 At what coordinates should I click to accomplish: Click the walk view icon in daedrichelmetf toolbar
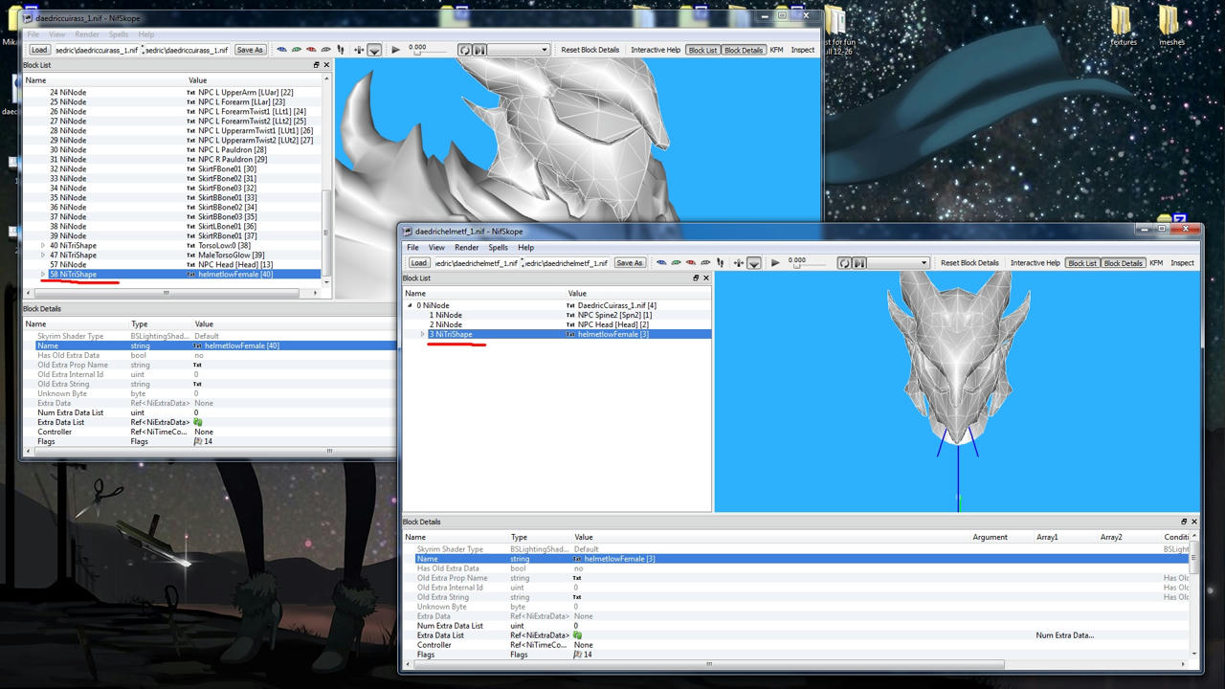[x=721, y=263]
